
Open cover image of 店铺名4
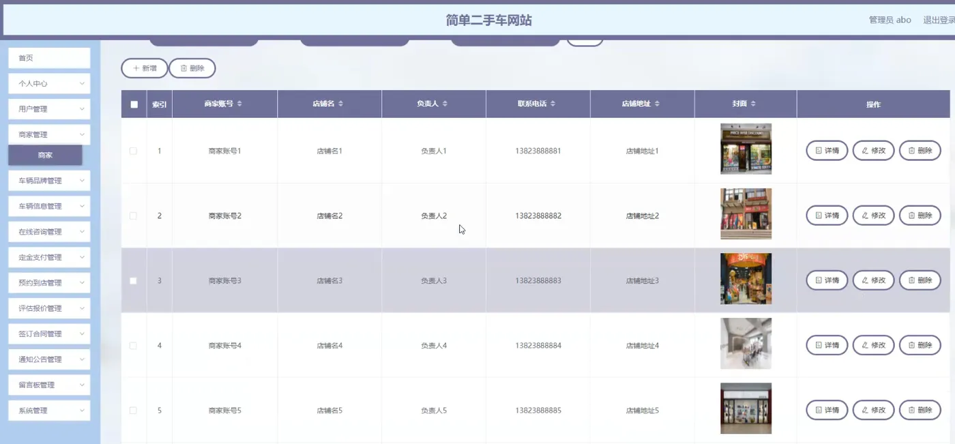746,343
